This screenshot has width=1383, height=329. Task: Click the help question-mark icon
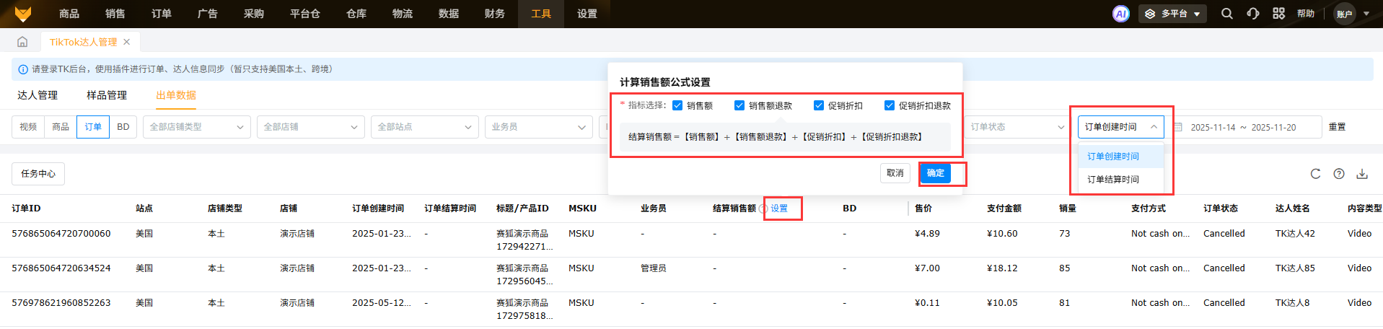[1339, 174]
